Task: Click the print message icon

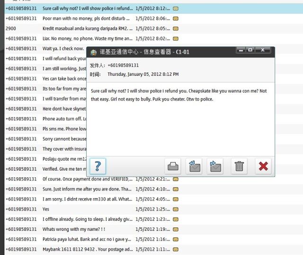Action: tap(173, 166)
